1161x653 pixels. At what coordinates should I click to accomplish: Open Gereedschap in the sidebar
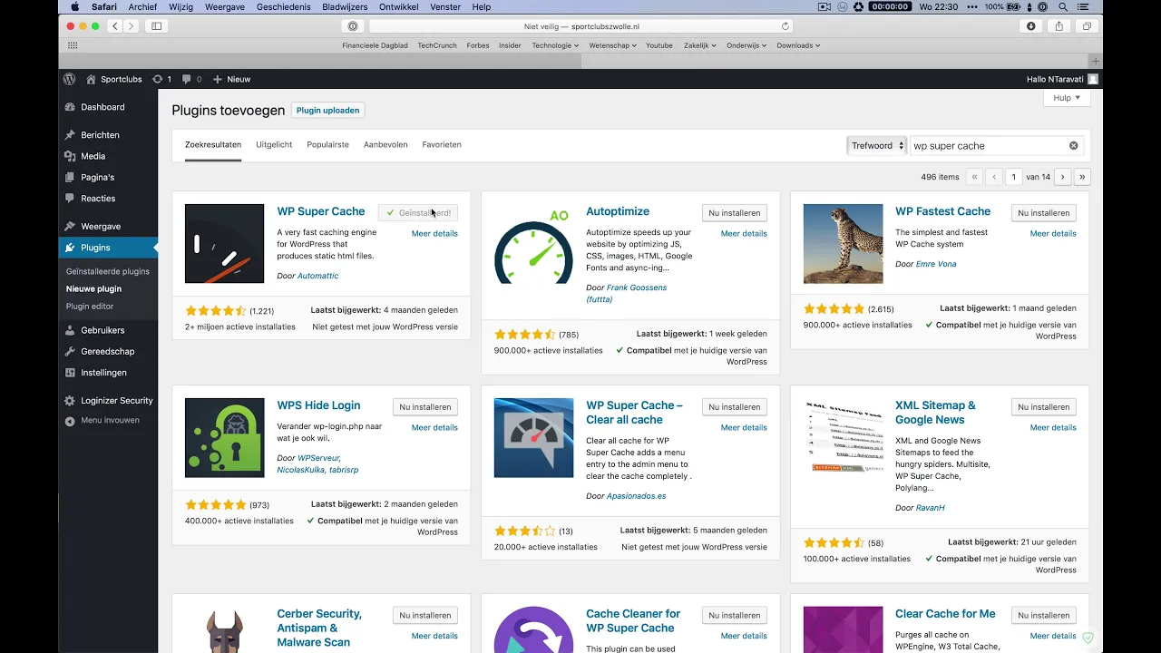pos(109,351)
